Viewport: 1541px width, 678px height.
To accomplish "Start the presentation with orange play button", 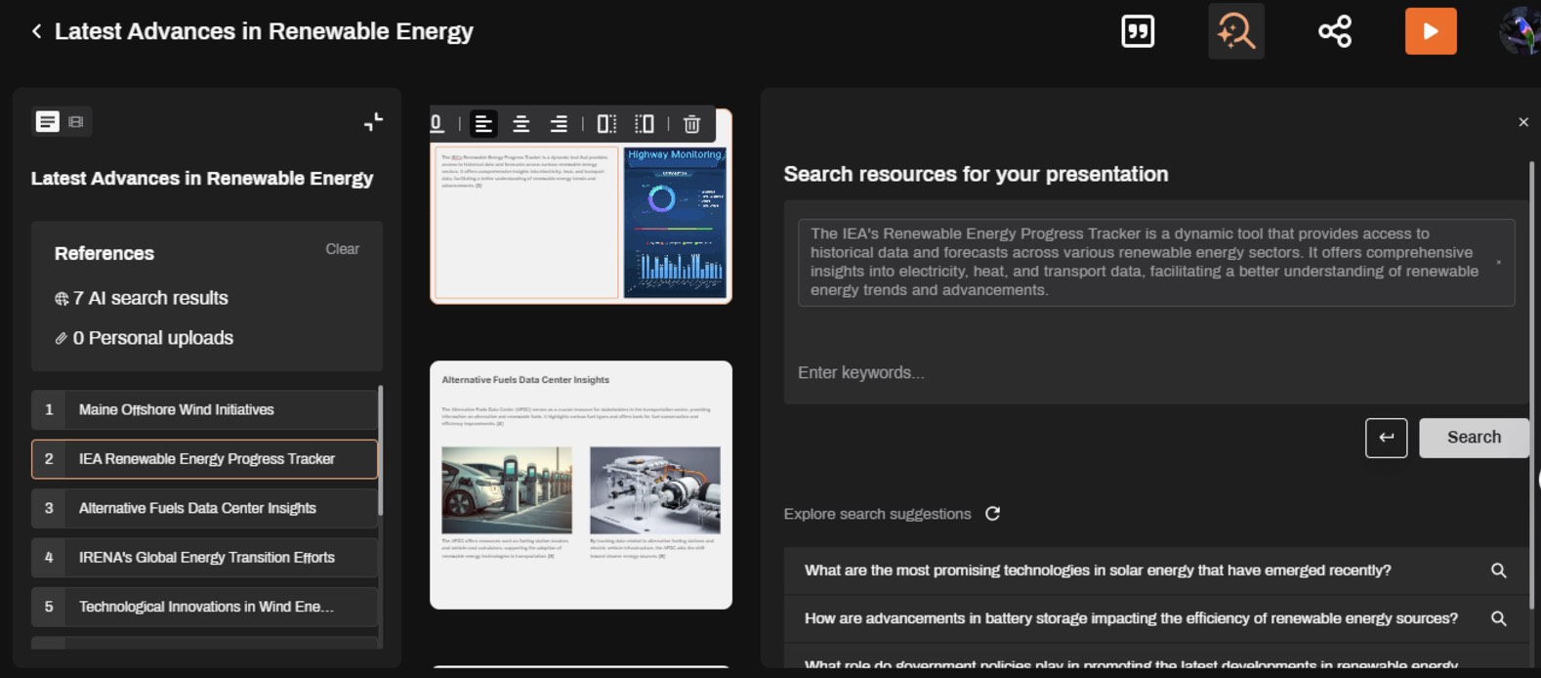I will [1431, 31].
